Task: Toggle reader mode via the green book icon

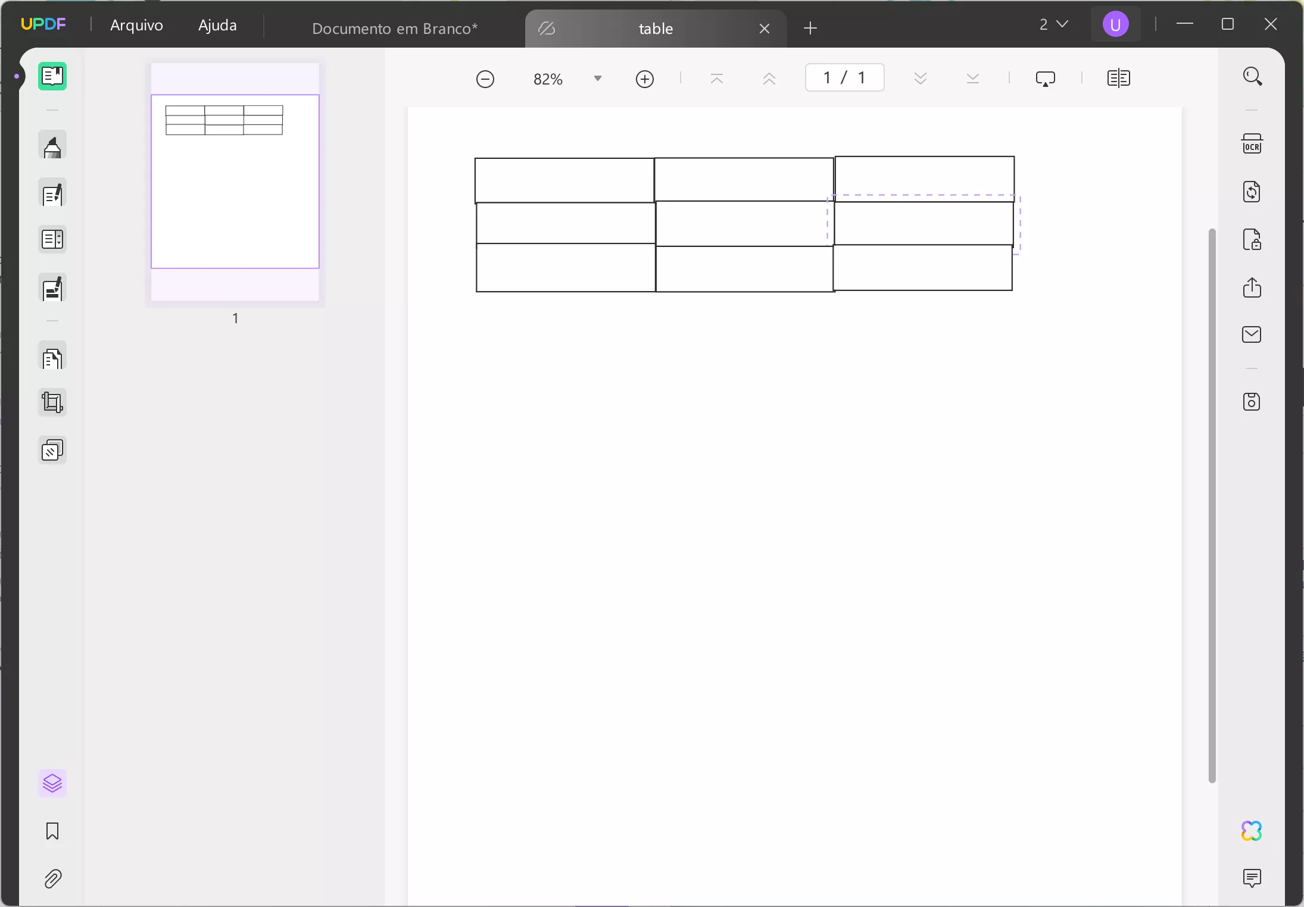Action: point(52,76)
